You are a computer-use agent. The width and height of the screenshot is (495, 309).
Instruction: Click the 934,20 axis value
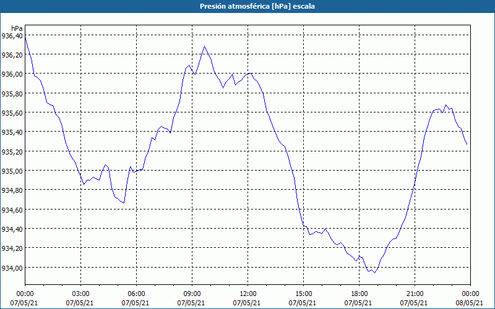(x=12, y=248)
